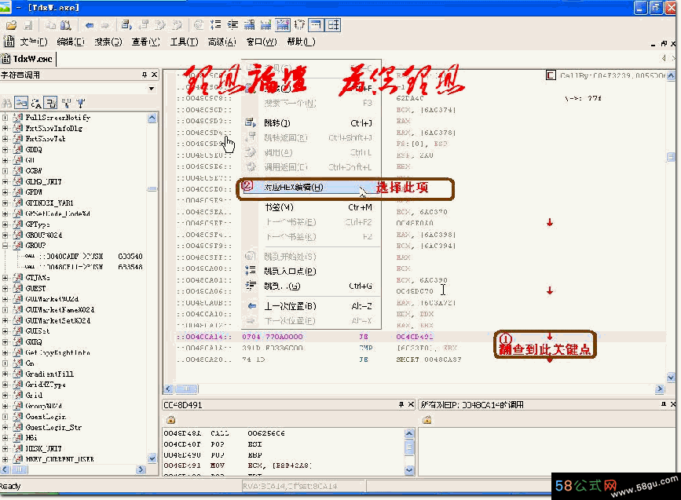Image resolution: width=681 pixels, height=500 pixels.
Task: Open the 工具(T) menu
Action: tap(184, 42)
